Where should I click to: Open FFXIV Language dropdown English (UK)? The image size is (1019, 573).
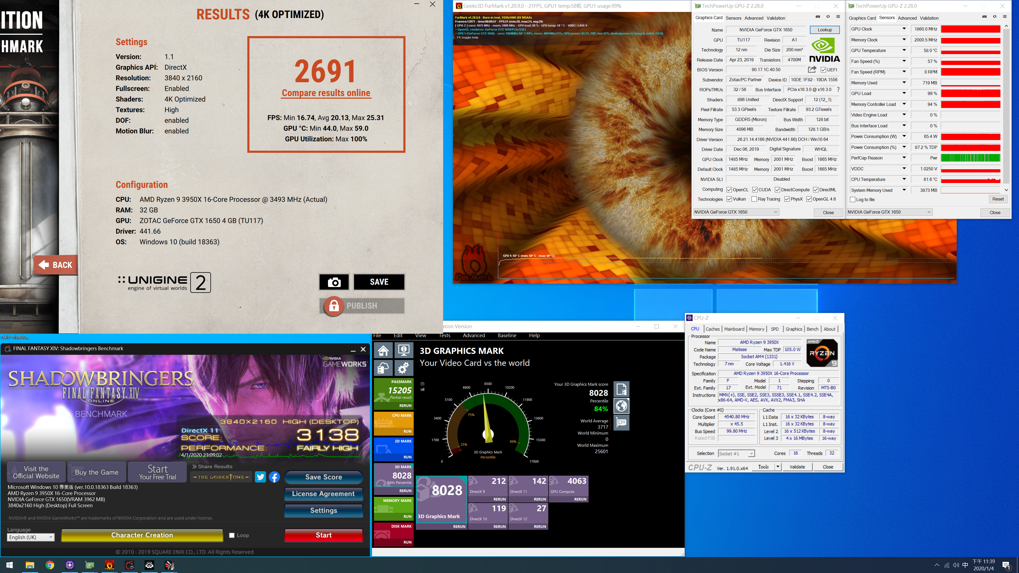point(31,537)
